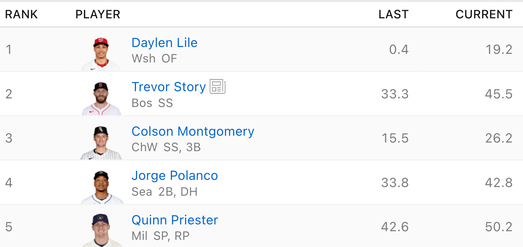
Task: Click Daylen Lile's current value 19.2
Action: pyautogui.click(x=499, y=49)
